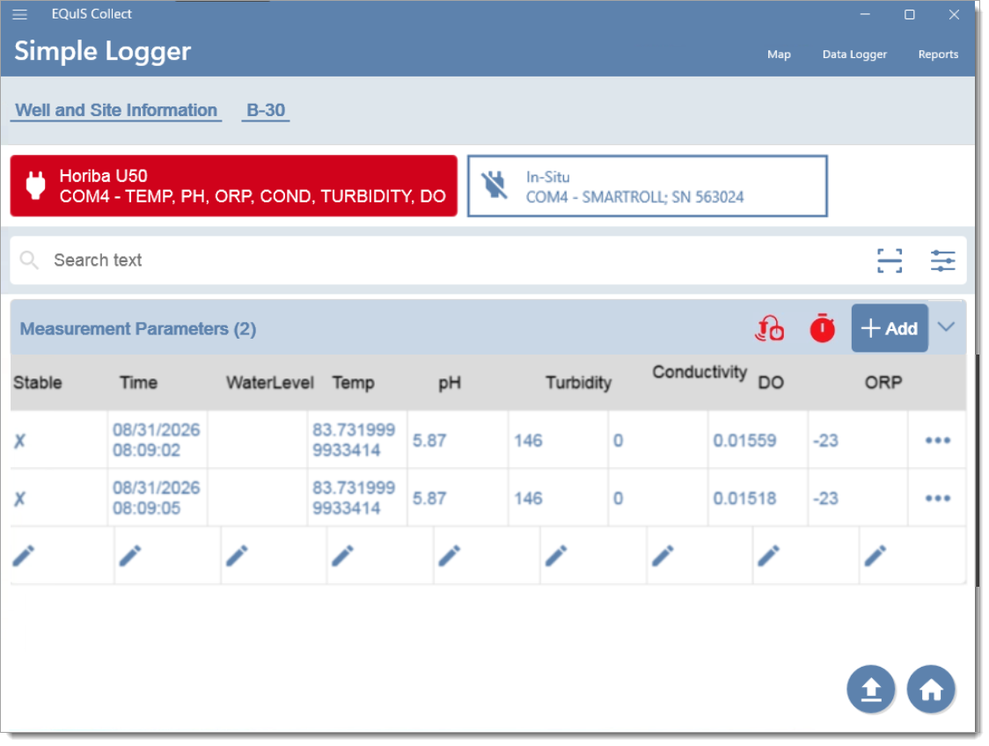The height and width of the screenshot is (746, 989).
Task: Edit the Temp column pencil icon
Action: tap(342, 556)
